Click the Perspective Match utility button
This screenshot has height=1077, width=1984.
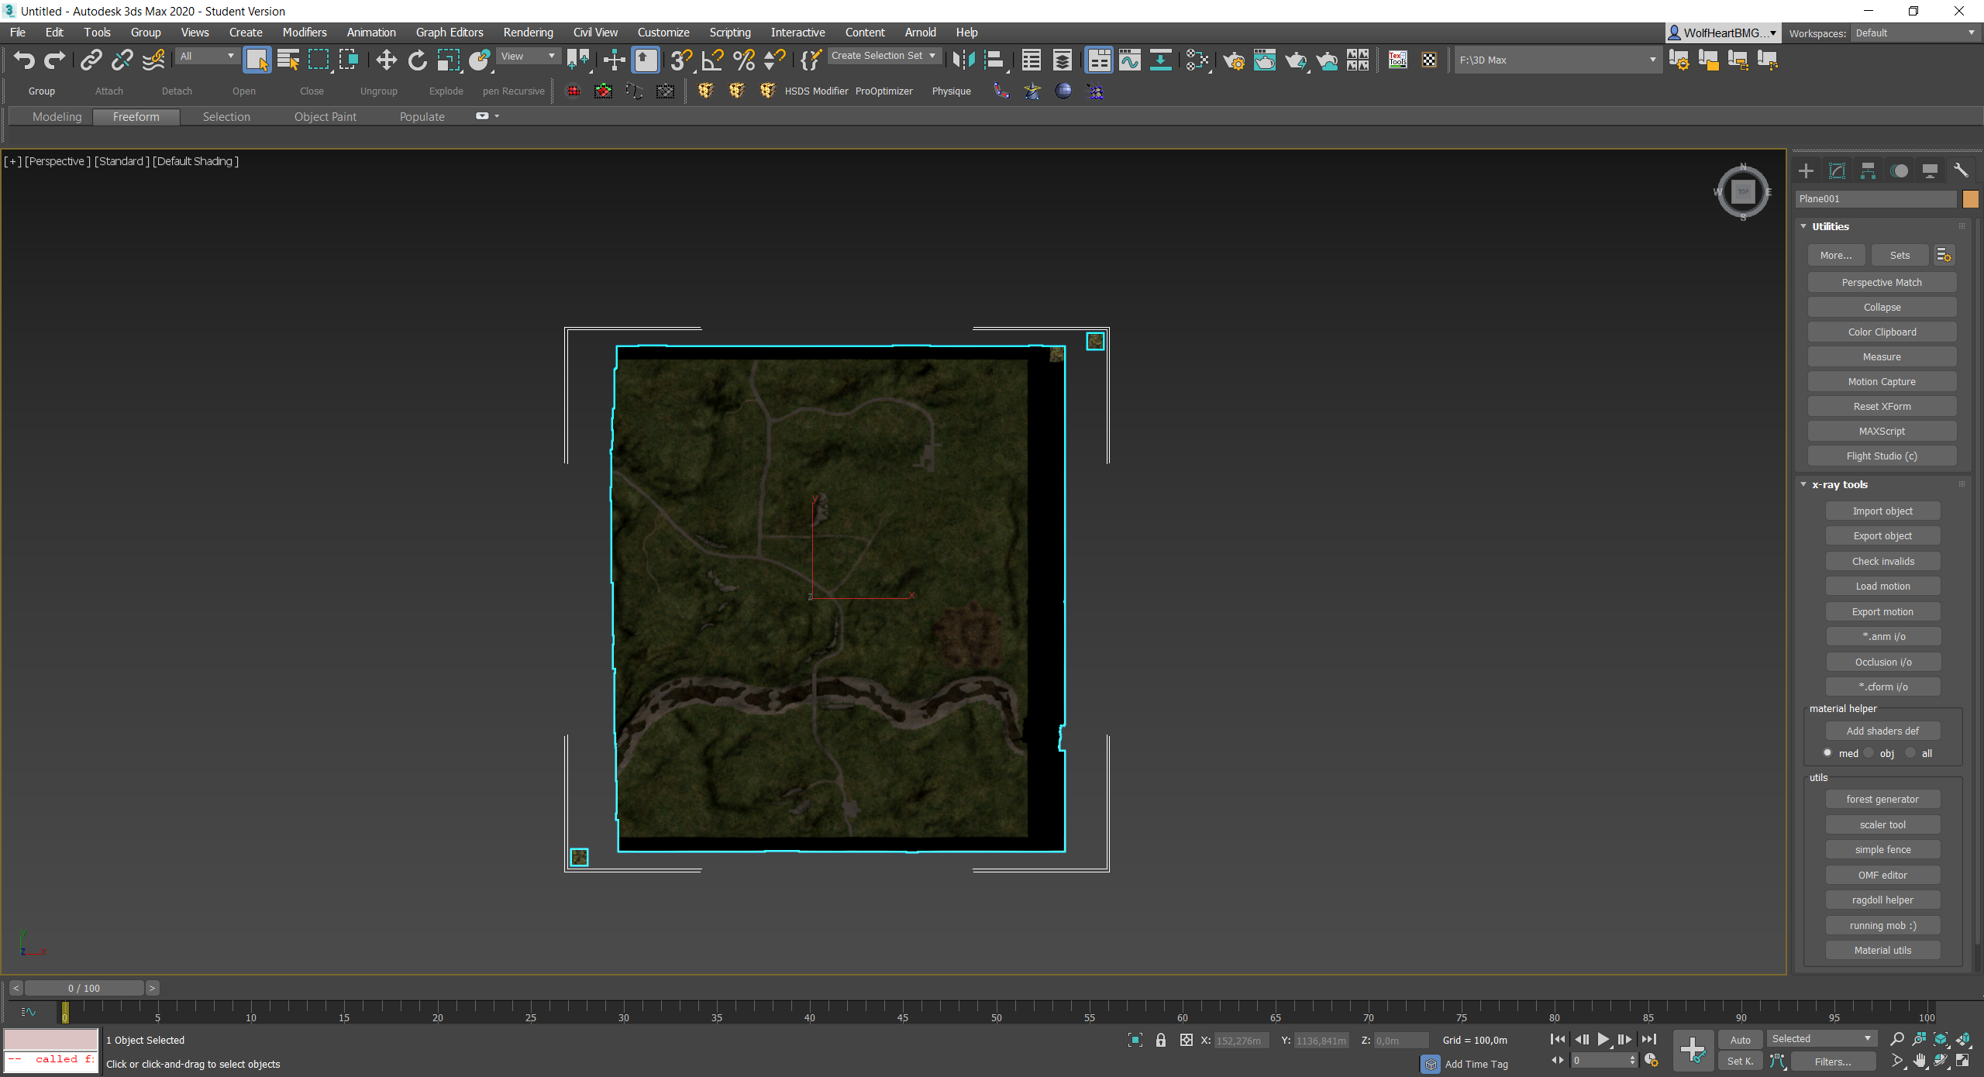(1882, 282)
